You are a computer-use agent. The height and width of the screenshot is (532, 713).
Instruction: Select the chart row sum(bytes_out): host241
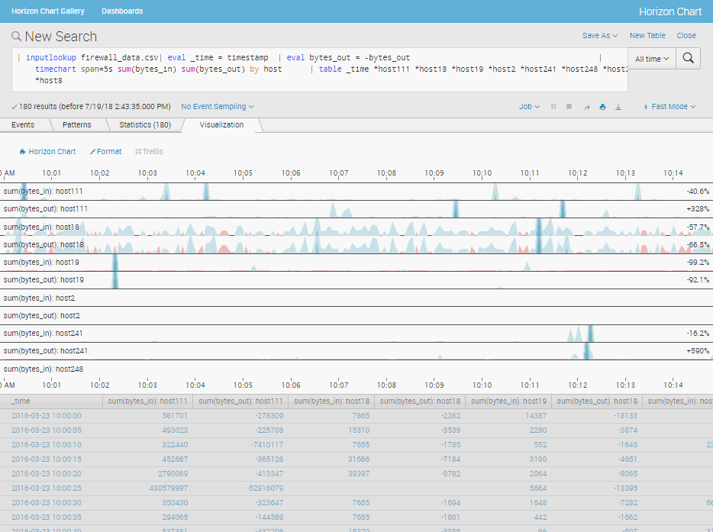coord(356,351)
